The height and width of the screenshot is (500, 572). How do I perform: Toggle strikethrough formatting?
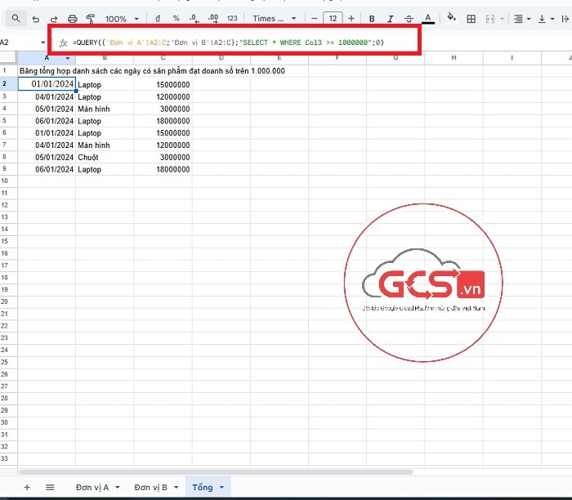point(409,18)
